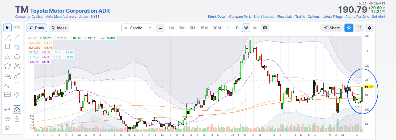Select the rectangle drawing tool
Image resolution: width=396 pixels, height=140 pixels.
point(7,47)
